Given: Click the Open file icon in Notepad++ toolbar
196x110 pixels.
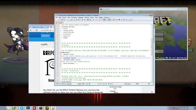Looking at the screenshot, I should [x=59, y=20].
